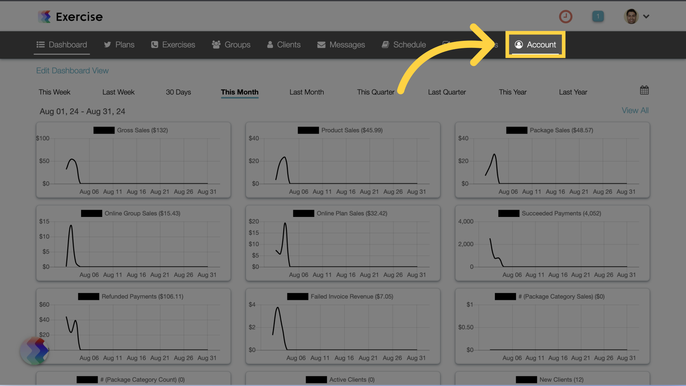686x386 pixels.
Task: Toggle the New Clients legend swatch
Action: [x=526, y=380]
